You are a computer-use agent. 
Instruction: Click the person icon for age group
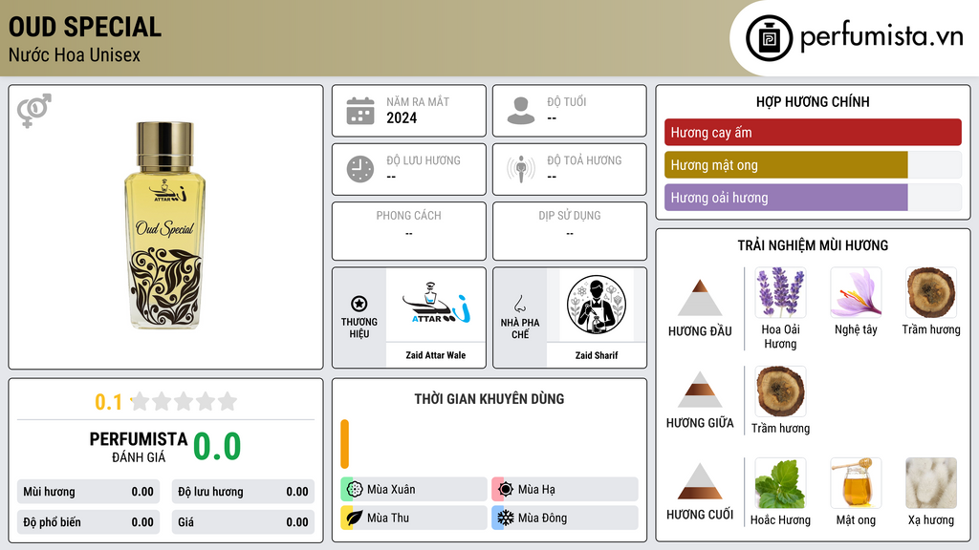pos(521,111)
